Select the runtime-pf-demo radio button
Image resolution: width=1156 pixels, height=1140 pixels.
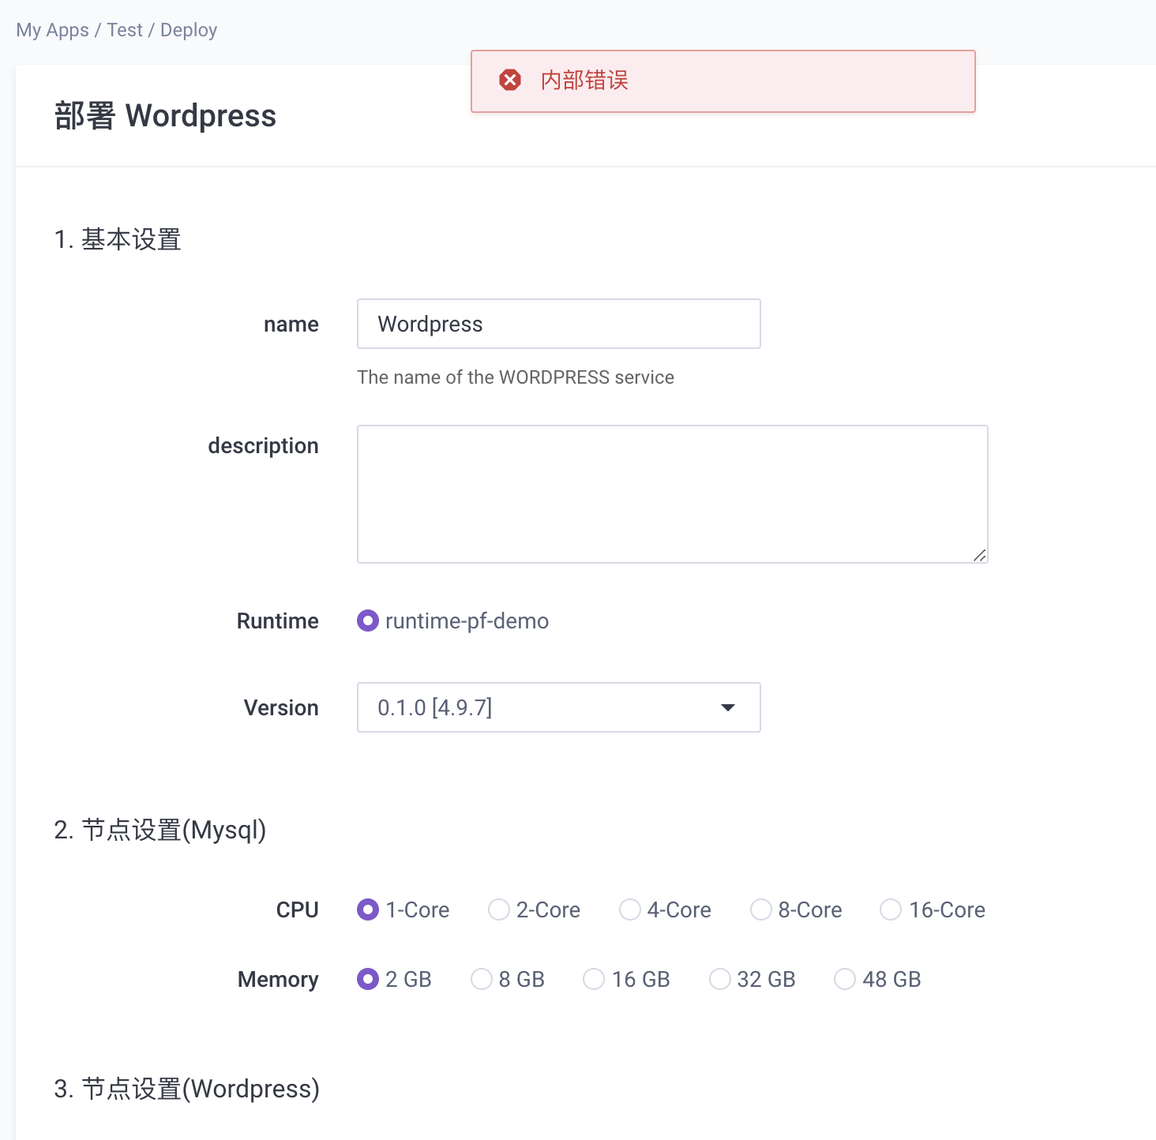click(x=367, y=621)
